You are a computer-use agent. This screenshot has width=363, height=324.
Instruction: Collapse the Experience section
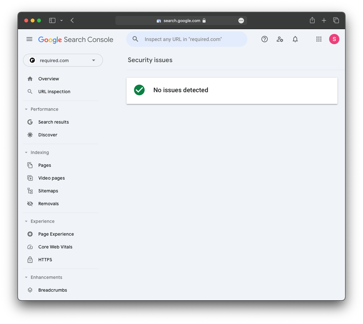(26, 221)
